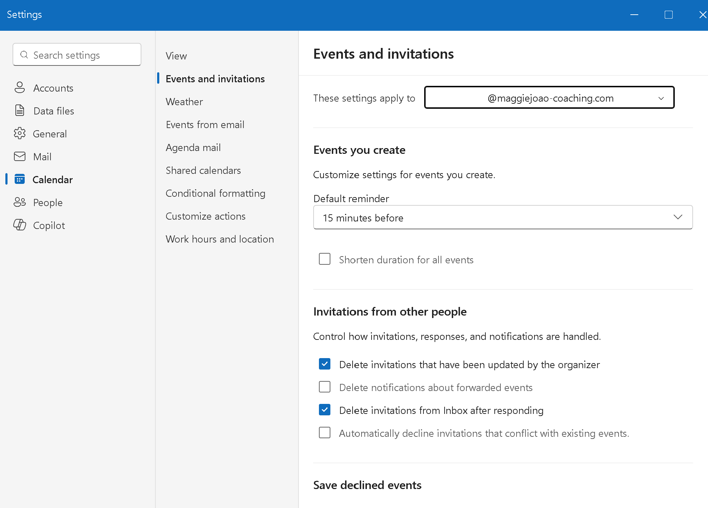Screen dimensions: 708x508
Task: Click the People icon in sidebar
Action: click(20, 202)
